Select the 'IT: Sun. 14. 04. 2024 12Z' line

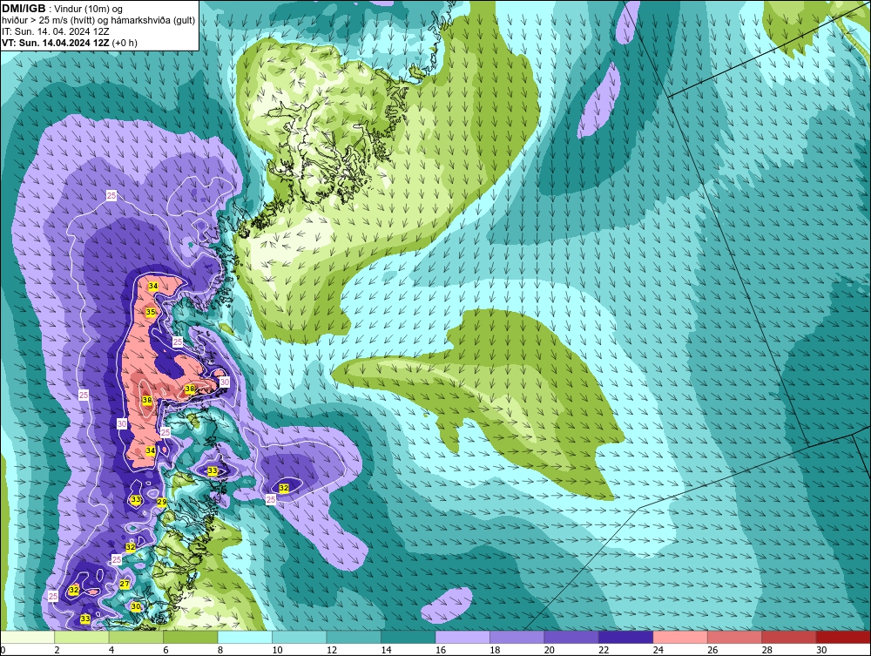[56, 31]
